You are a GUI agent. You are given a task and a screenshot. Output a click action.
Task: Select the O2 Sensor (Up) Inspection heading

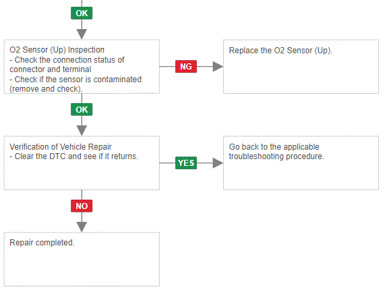pos(57,50)
